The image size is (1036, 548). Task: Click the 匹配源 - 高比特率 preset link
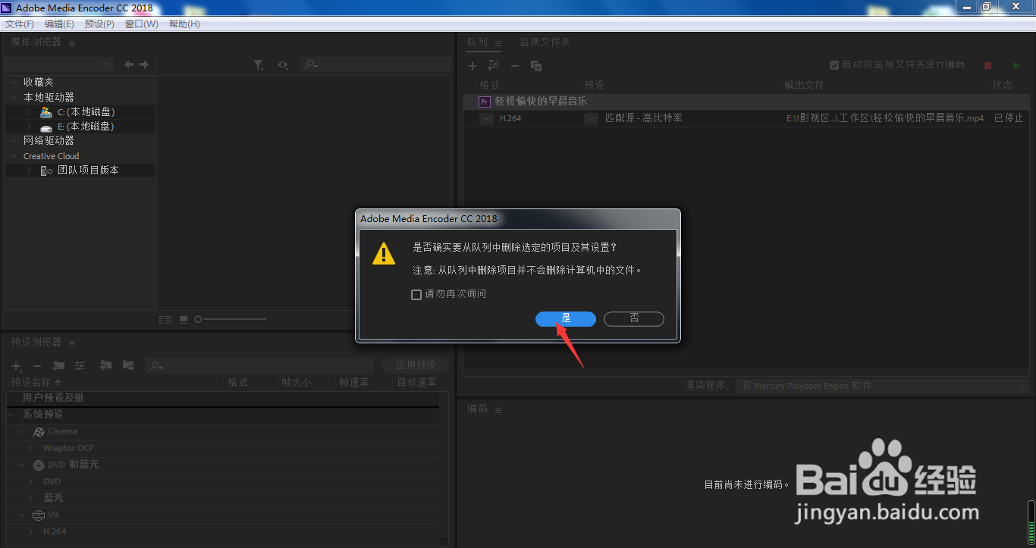(644, 118)
